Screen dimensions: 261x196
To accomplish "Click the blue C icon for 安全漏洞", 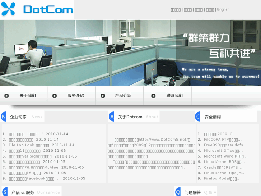I will coord(197,117).
